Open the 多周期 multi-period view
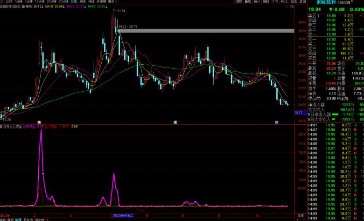Viewport: 364px width, 221px height. [101, 1]
